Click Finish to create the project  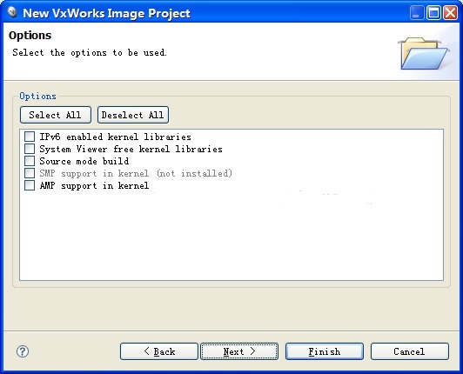pyautogui.click(x=325, y=351)
